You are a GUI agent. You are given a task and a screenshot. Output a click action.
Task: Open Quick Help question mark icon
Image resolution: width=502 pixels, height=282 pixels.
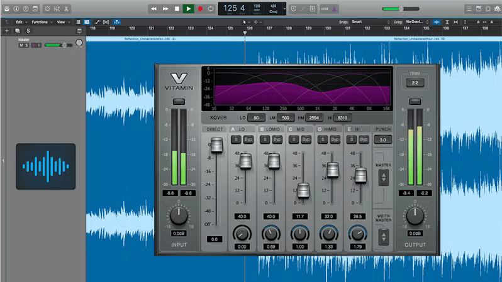[x=26, y=9]
